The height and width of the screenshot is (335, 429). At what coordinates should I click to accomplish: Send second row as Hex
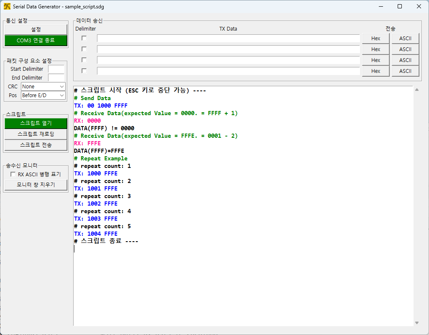click(375, 49)
